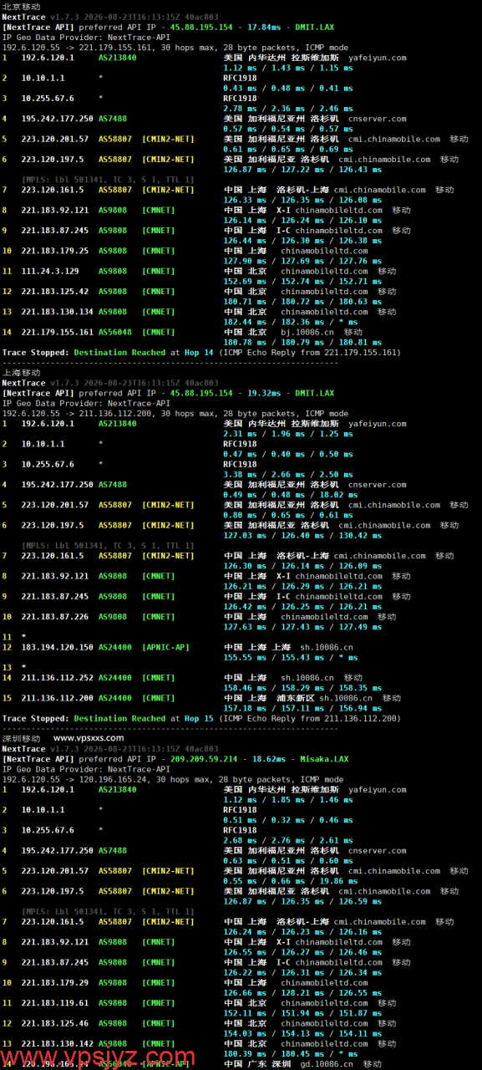The height and width of the screenshot is (1070, 482).
Task: Select the 182.44 ms timing
Action: (246, 322)
